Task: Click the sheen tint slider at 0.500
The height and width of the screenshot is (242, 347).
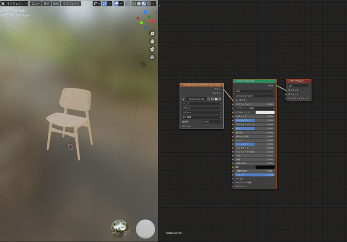Action: pos(255,144)
